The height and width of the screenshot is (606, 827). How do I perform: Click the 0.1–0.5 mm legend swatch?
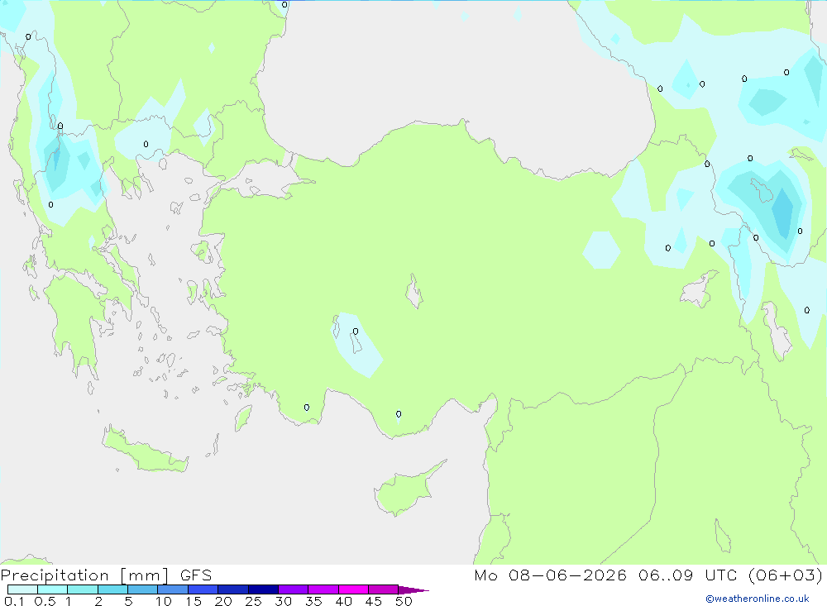22,589
